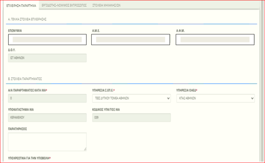This screenshot has height=163, width=265.
Task: Click the ΥΠΟΚΑΤΑΣΤΗΜΑ ΙΚΑ field showing ΚΕΡΑΜΕΙΚΟΥ
Action: tap(47, 117)
